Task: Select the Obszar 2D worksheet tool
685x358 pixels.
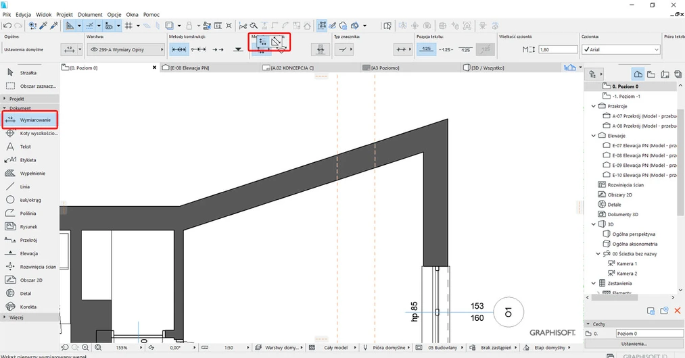Action: pyautogui.click(x=30, y=280)
